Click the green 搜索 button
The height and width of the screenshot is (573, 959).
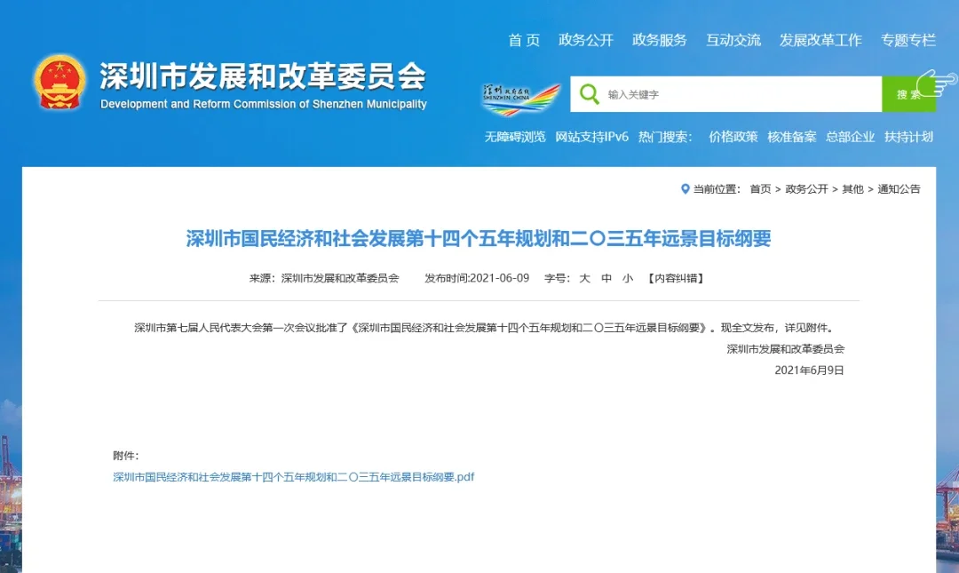click(909, 94)
